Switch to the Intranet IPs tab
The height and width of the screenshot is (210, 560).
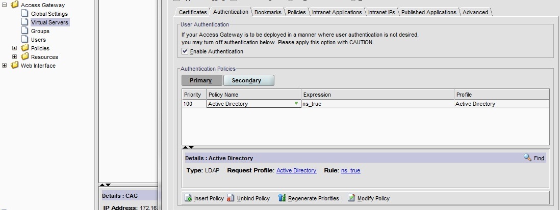381,12
